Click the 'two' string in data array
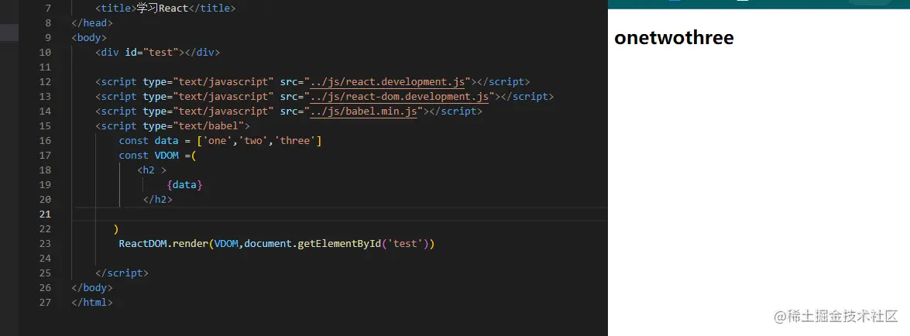Image resolution: width=910 pixels, height=336 pixels. (x=253, y=140)
